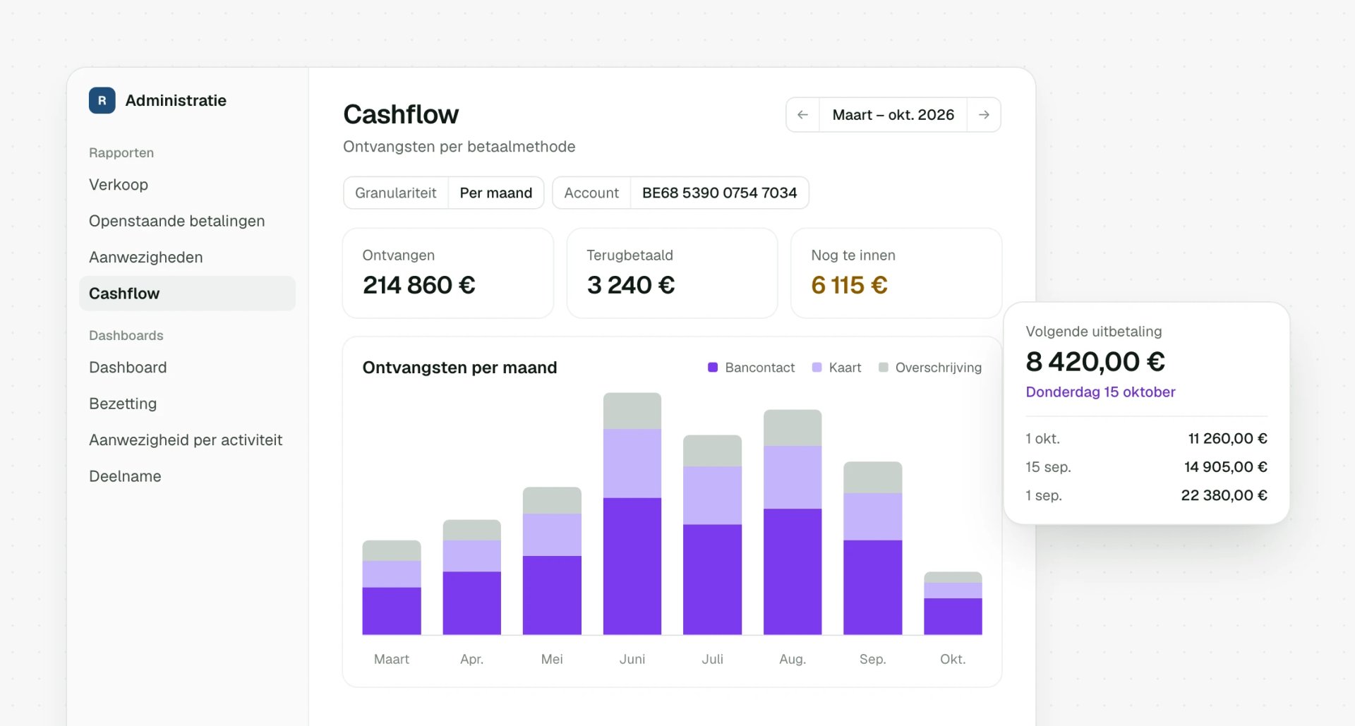The height and width of the screenshot is (726, 1355).
Task: Click the Sep. bar in the chart
Action: pos(873,548)
